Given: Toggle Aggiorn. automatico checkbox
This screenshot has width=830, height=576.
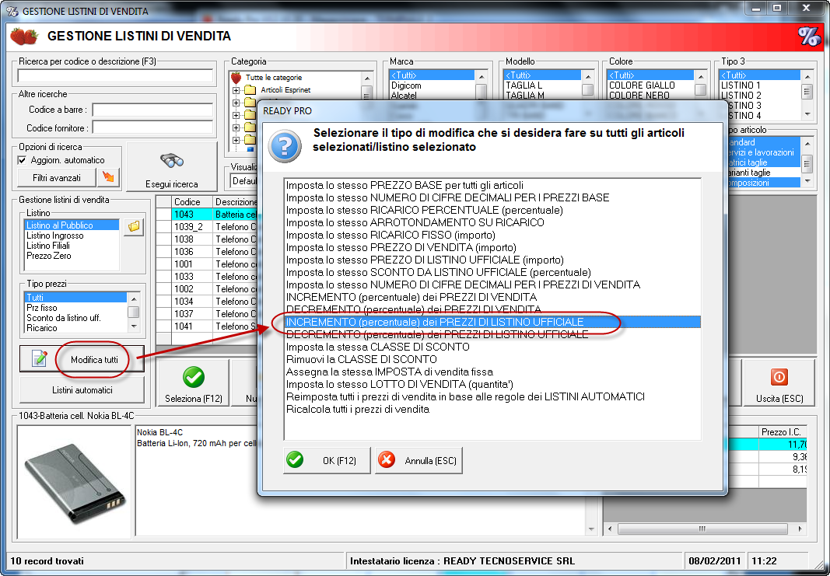Looking at the screenshot, I should click(x=23, y=160).
